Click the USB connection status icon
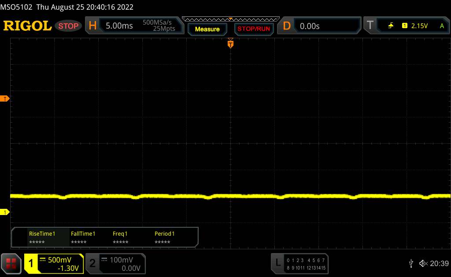The image size is (451, 277). click(x=411, y=263)
